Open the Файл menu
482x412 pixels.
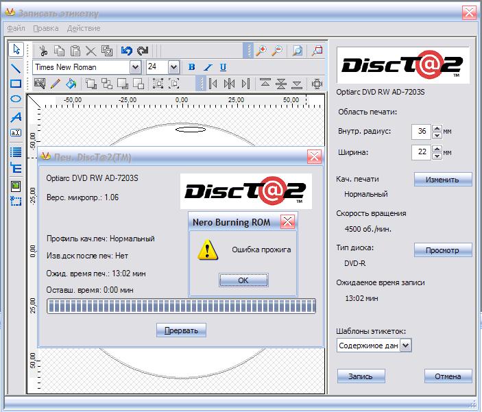(16, 28)
